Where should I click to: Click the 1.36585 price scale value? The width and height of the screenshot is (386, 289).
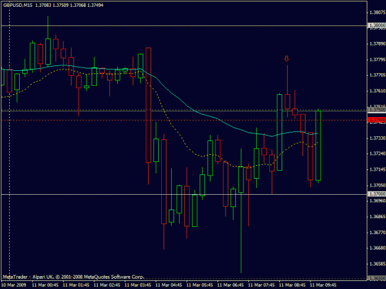click(377, 264)
